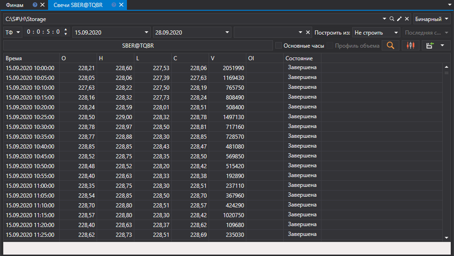Open the 28.09.2020 end date picker

(x=192, y=32)
